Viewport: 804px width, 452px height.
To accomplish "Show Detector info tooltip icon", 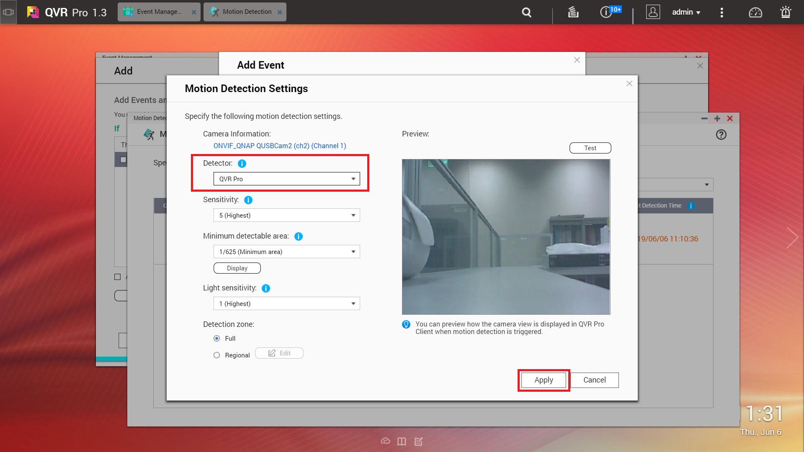I will coord(242,164).
